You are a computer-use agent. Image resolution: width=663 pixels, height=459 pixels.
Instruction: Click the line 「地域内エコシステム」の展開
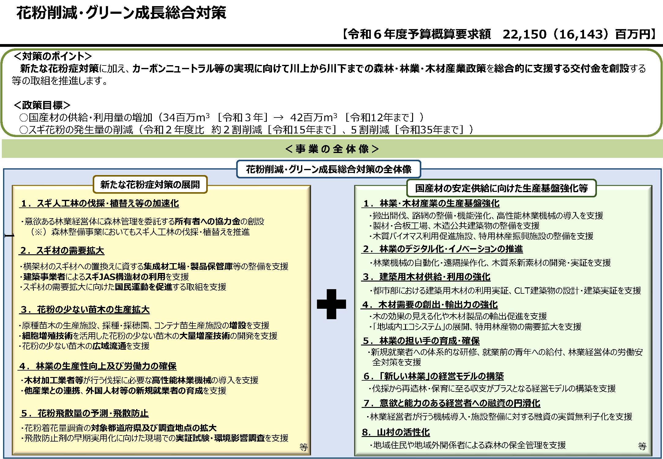coord(475,327)
